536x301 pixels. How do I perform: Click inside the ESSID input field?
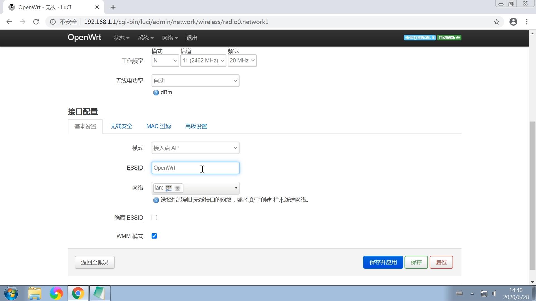(x=195, y=168)
